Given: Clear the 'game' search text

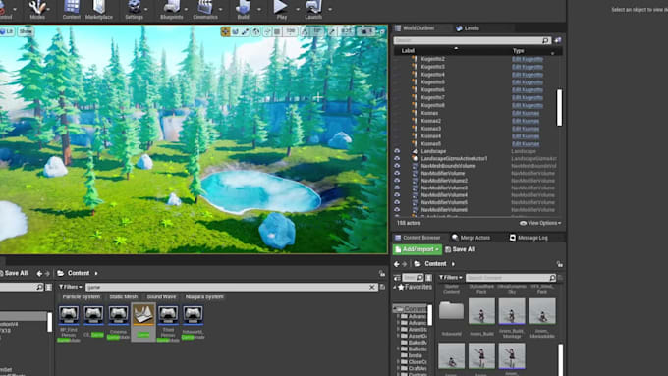Looking at the screenshot, I should point(372,287).
